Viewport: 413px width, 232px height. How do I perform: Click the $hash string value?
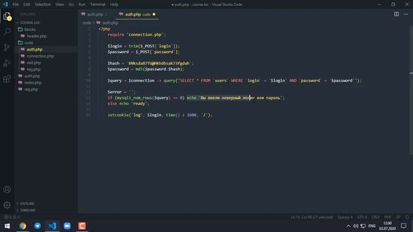tap(159, 63)
